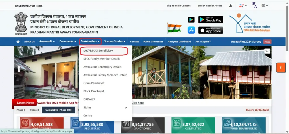The height and width of the screenshot is (134, 289).
Task: Click Skip to Main Content link
Action: click(178, 6)
